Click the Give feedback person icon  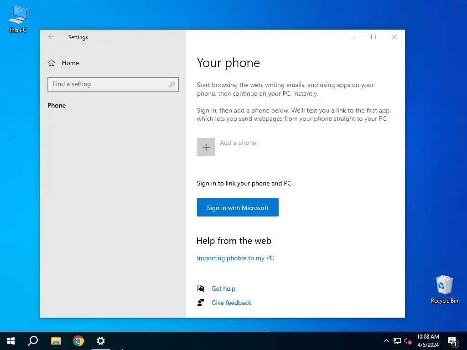[x=201, y=303]
